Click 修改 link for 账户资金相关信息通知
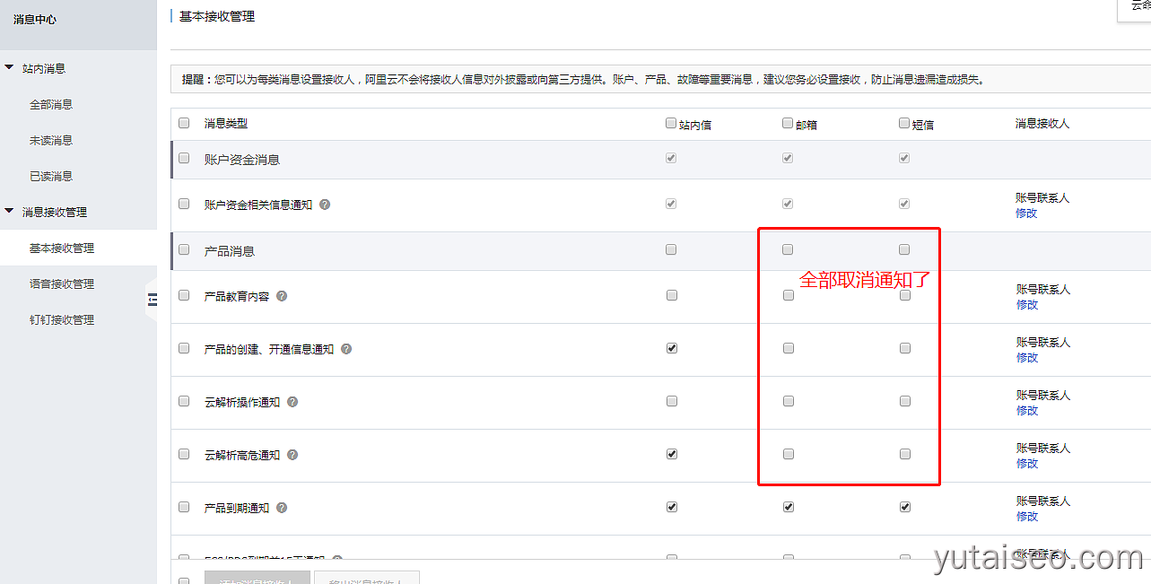This screenshot has height=584, width=1151. [1026, 214]
